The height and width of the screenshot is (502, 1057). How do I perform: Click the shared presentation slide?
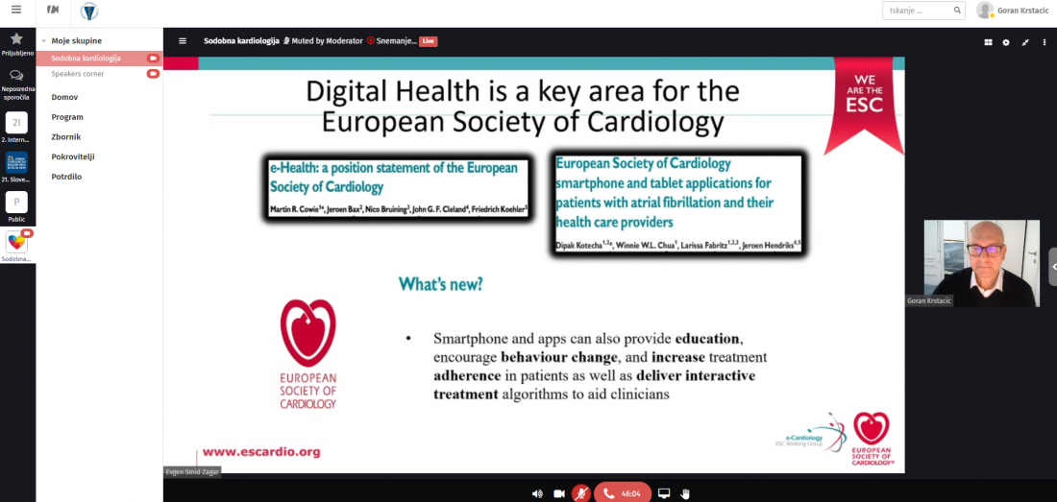click(534, 265)
